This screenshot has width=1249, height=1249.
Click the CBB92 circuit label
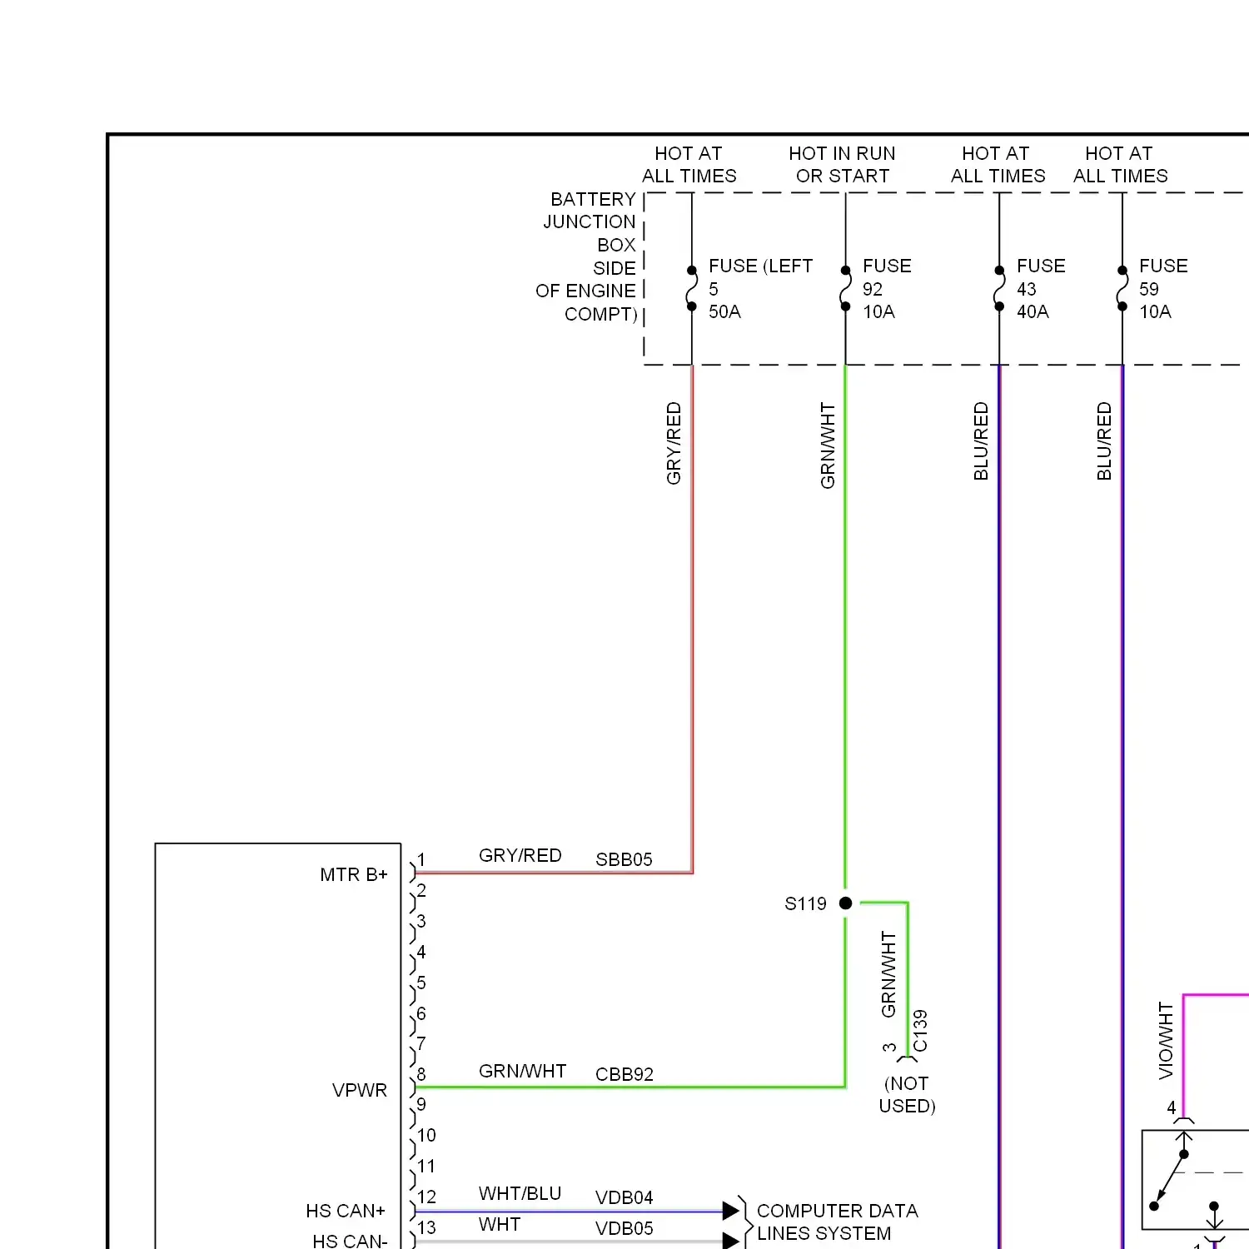coord(624,1074)
